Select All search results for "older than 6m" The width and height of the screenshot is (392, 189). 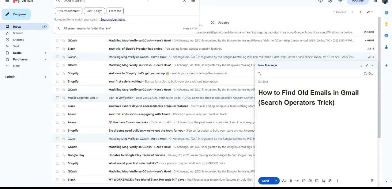click(126, 29)
